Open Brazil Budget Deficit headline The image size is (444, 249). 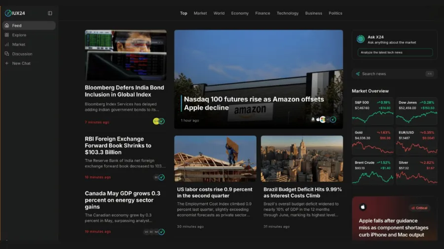point(302,192)
